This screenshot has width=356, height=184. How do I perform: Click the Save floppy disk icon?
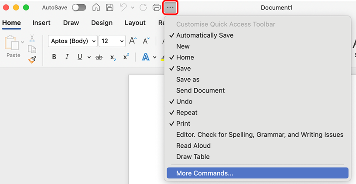(x=110, y=7)
